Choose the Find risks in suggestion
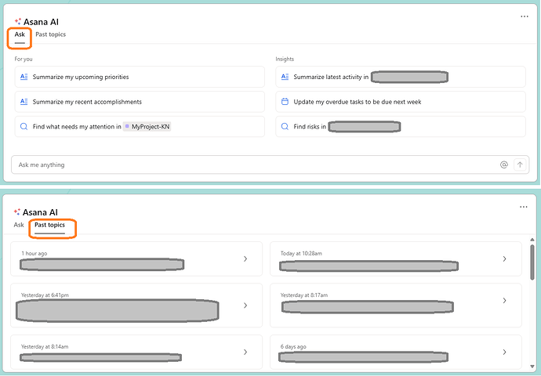 [x=401, y=126]
